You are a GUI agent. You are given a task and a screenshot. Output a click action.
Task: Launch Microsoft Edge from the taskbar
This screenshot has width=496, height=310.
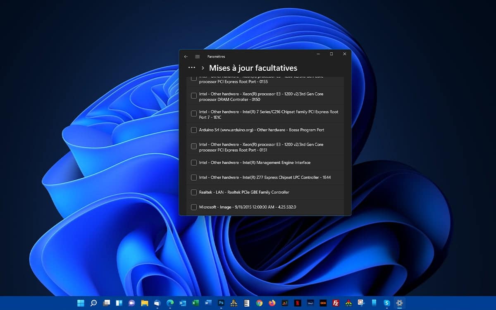coord(170,303)
